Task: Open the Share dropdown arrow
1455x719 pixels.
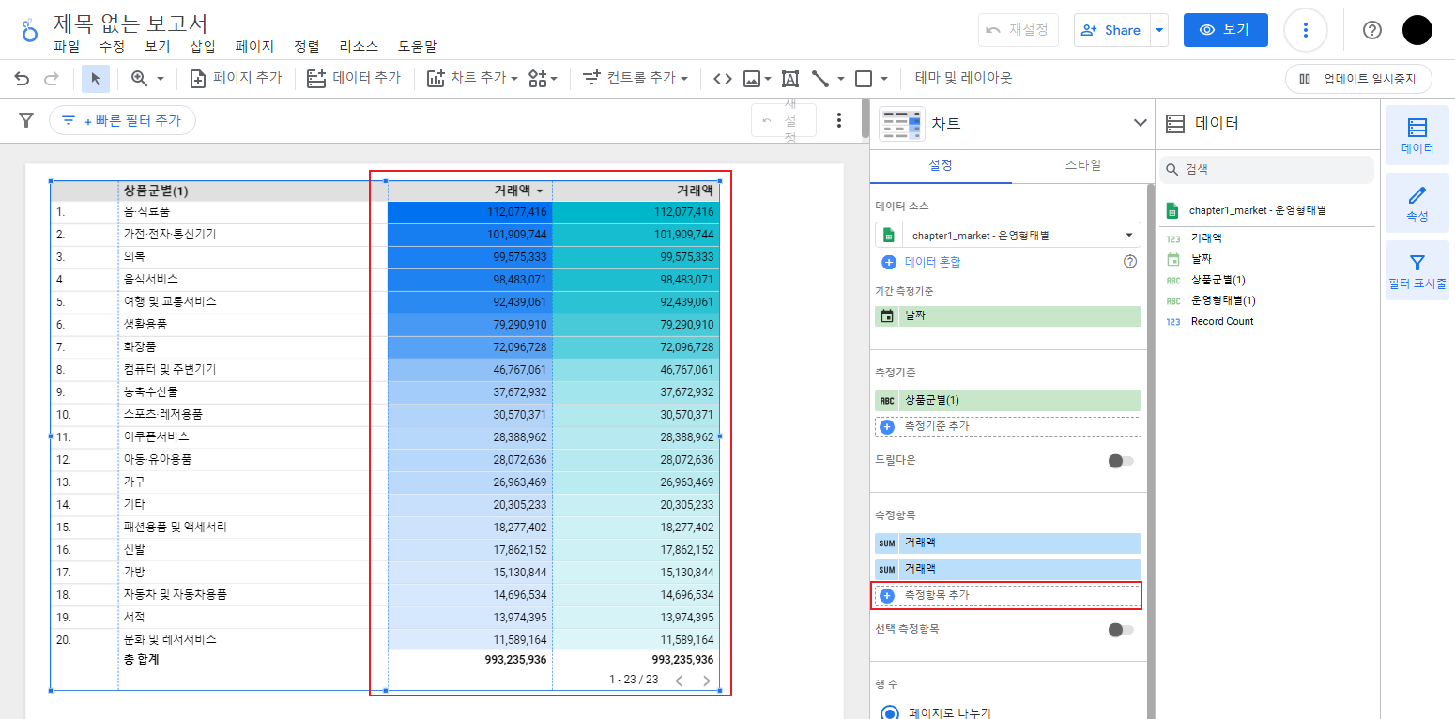Action: 1160,30
